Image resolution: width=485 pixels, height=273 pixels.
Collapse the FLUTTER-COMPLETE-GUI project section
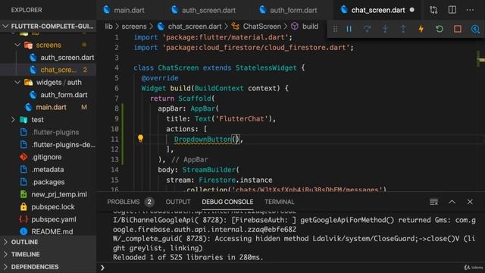point(48,27)
